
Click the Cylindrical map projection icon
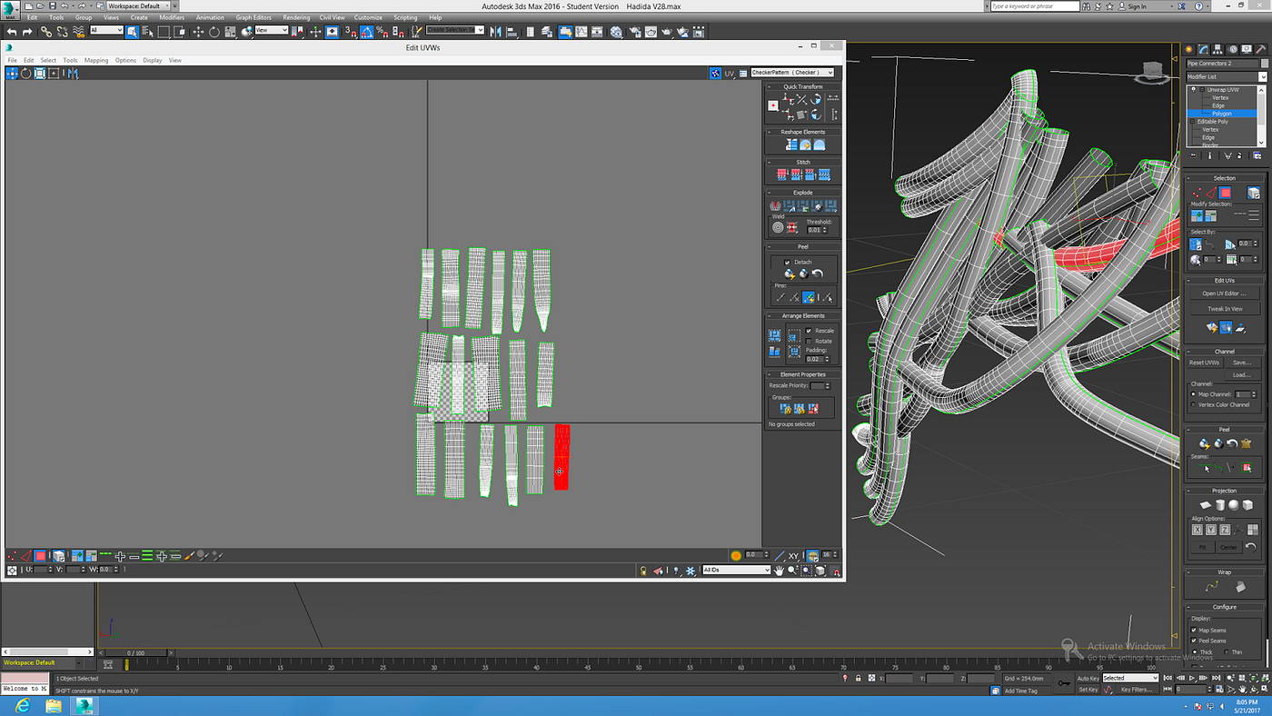point(1220,505)
